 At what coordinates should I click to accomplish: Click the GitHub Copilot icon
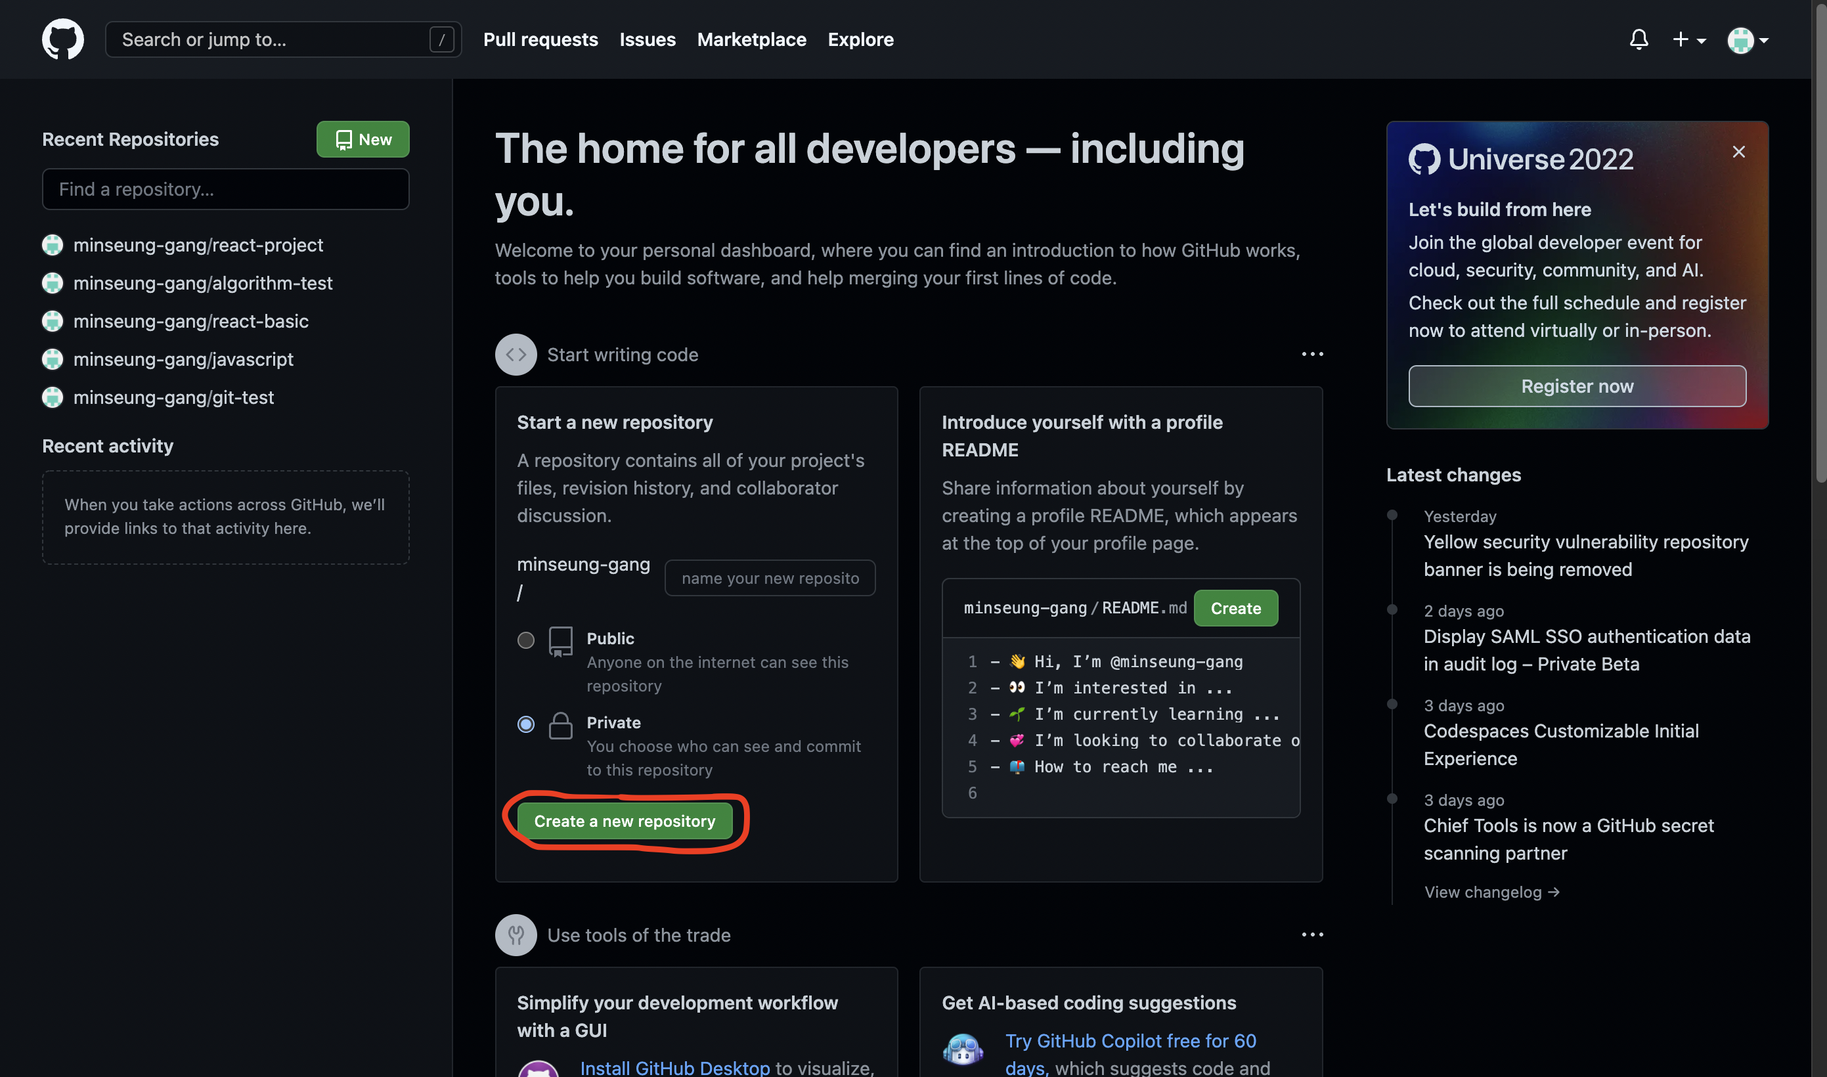(963, 1049)
